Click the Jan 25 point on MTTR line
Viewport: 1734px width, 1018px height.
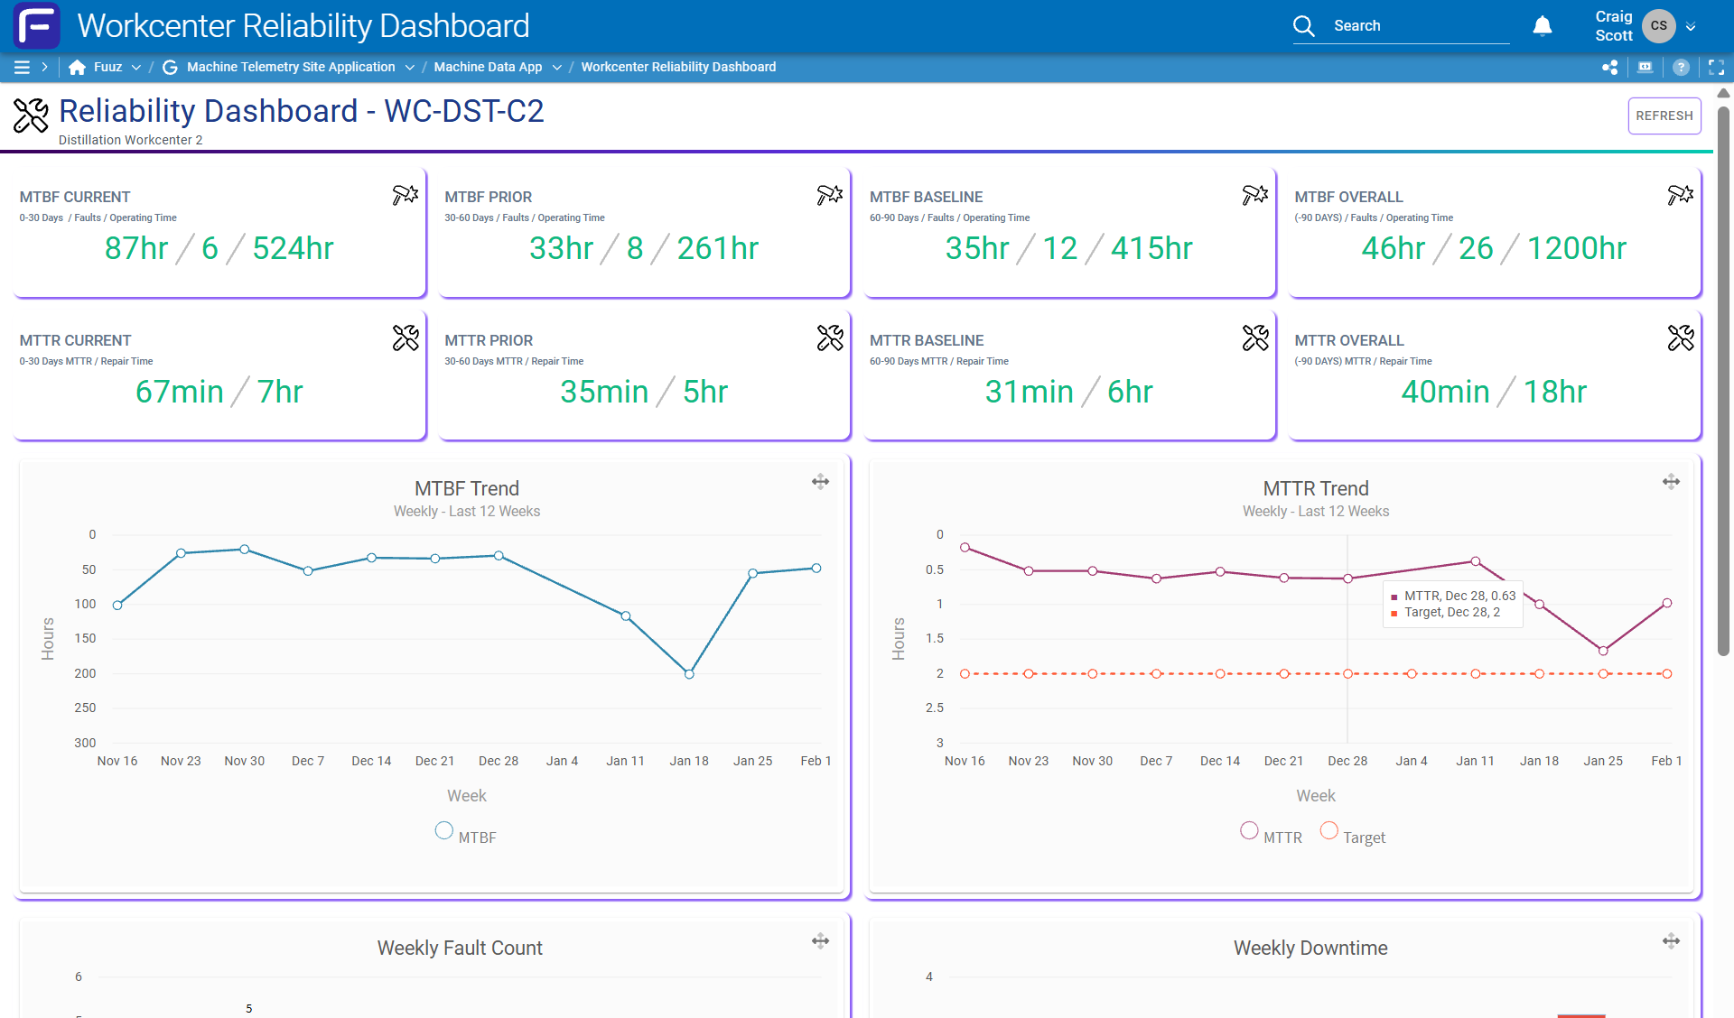[x=1603, y=651]
